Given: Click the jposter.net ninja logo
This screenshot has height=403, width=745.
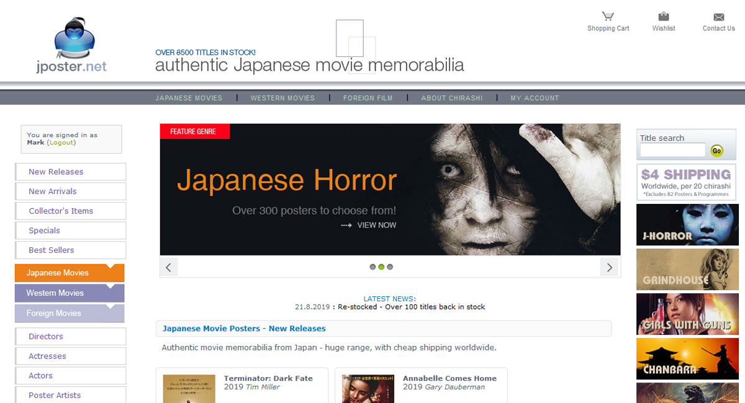Looking at the screenshot, I should tap(71, 46).
